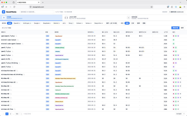Viewport: 187px width, 116px height.
Task: Open the browser sidebar panel icon
Action: [x=3, y=7]
